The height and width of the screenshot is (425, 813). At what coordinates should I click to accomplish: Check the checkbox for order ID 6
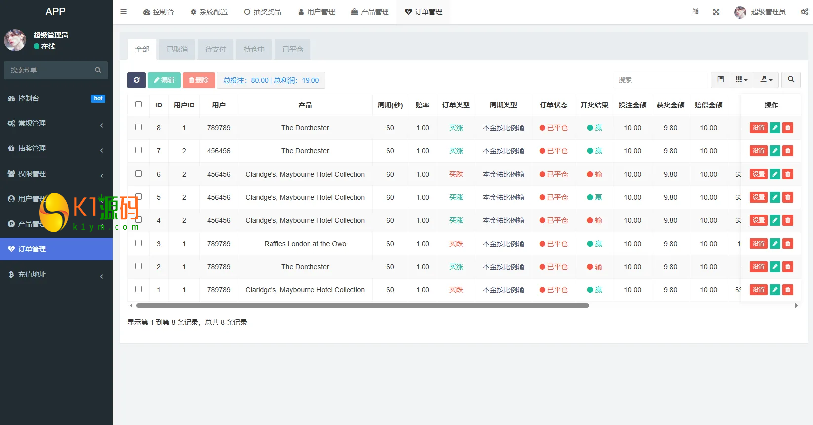138,174
